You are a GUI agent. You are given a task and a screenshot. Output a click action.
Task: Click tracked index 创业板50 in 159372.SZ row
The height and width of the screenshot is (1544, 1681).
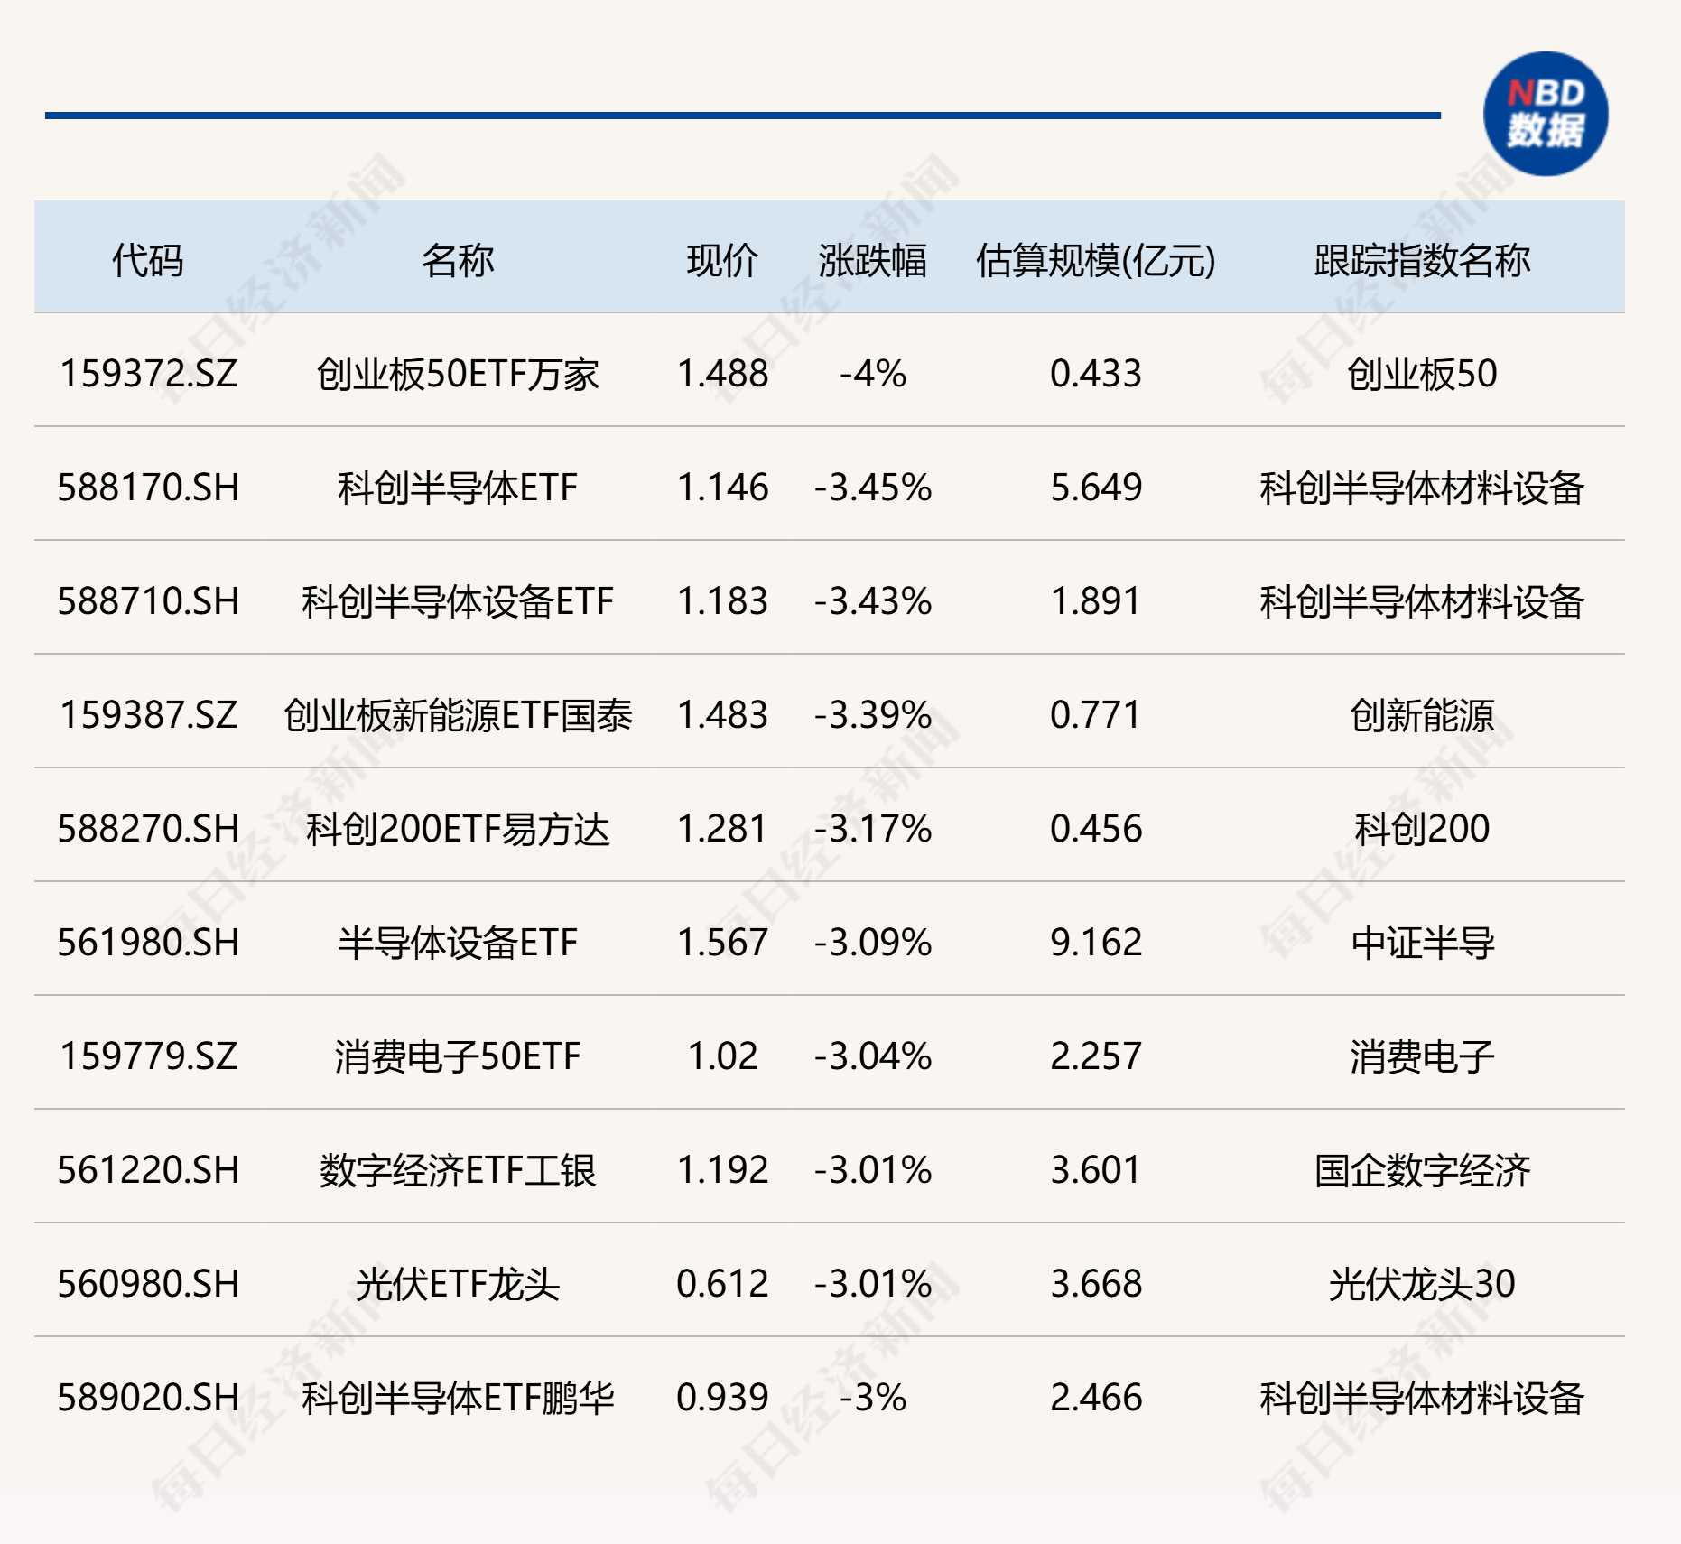click(x=1422, y=374)
